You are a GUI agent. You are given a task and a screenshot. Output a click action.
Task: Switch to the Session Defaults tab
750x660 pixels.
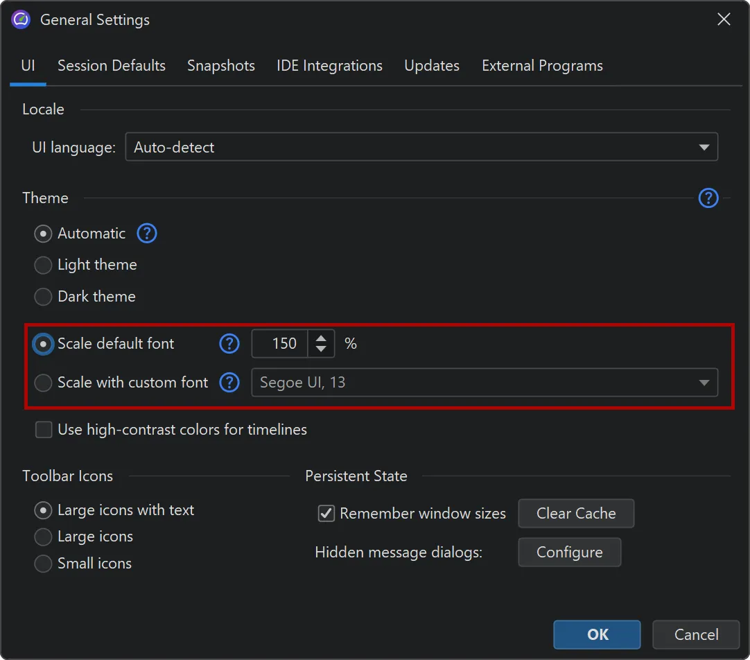(111, 66)
